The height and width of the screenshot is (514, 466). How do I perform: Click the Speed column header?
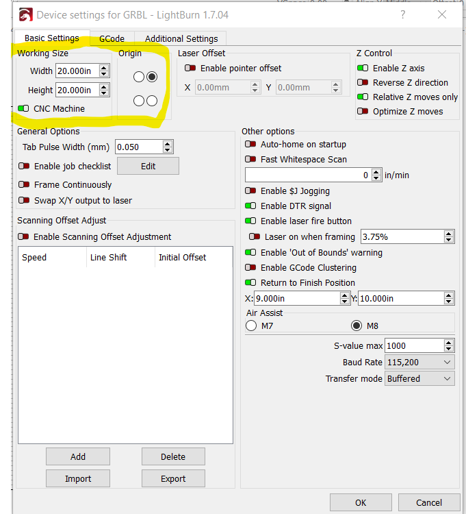pyautogui.click(x=53, y=257)
